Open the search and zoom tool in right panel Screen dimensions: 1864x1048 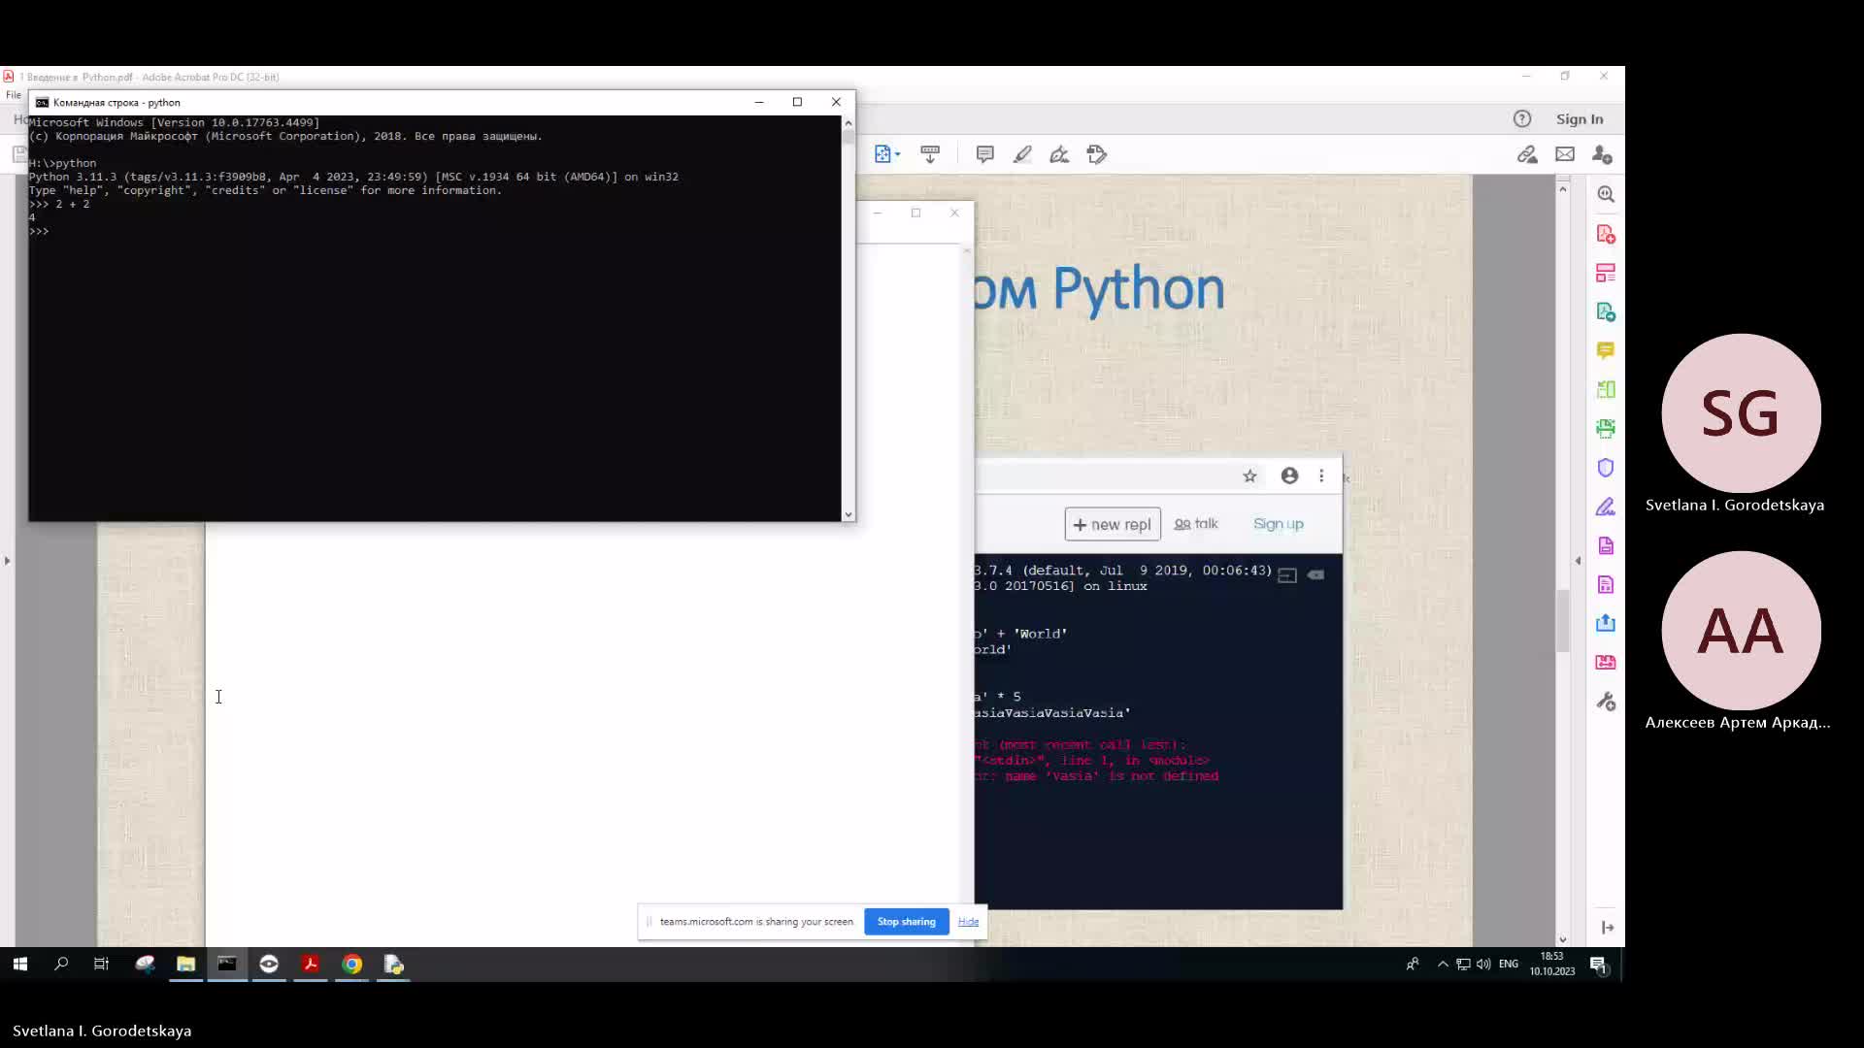[x=1606, y=194]
